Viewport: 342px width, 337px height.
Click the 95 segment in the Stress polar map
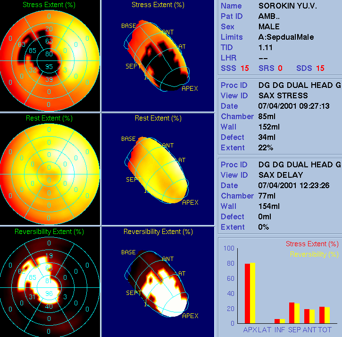[x=49, y=67]
